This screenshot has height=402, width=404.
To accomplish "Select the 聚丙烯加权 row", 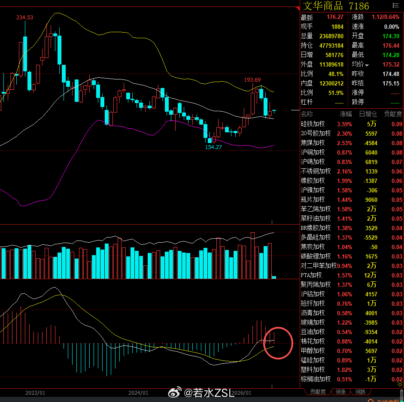I will pos(352,285).
